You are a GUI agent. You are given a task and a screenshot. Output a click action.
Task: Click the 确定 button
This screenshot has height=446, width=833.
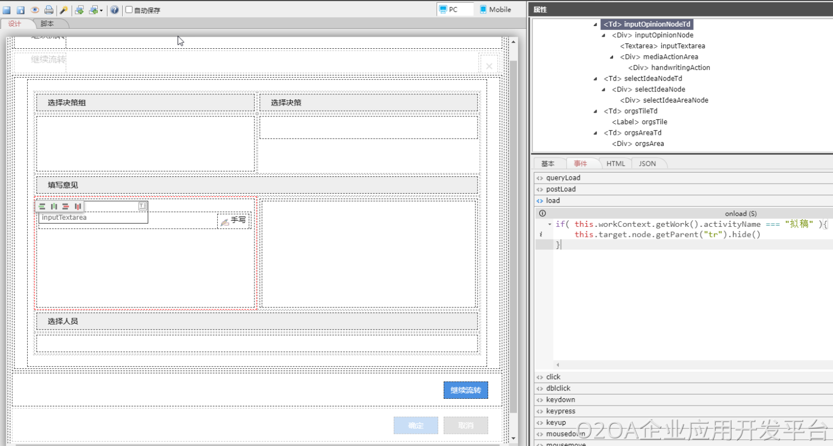tap(415, 425)
